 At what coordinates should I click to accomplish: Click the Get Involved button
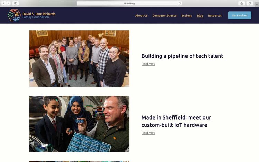[x=240, y=15]
